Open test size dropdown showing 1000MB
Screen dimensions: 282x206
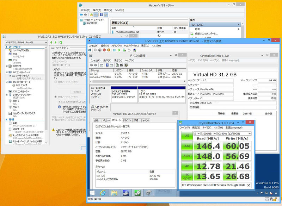pyautogui.click(x=209, y=133)
